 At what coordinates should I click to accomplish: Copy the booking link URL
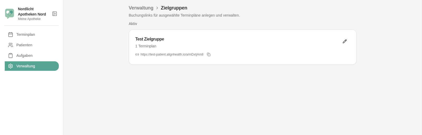click(x=209, y=54)
